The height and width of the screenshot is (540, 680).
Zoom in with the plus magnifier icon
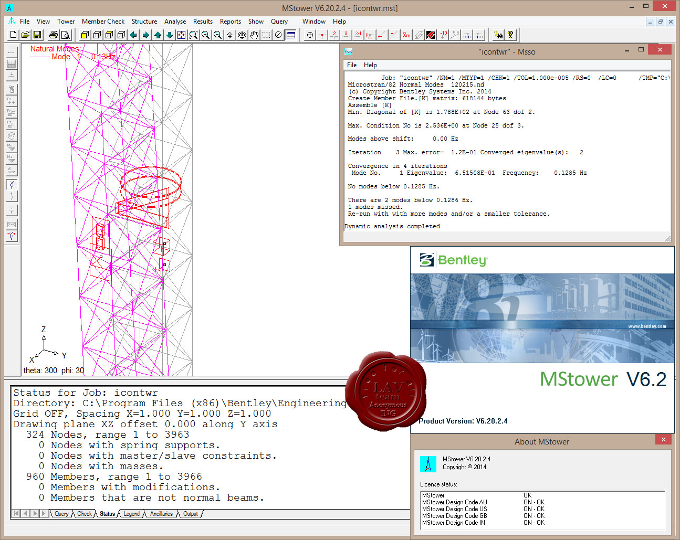206,35
